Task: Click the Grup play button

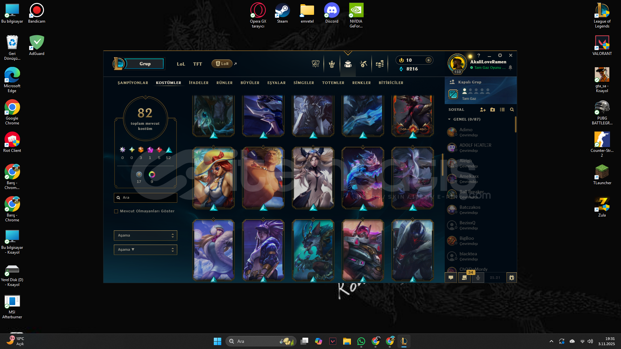Action: tap(145, 64)
